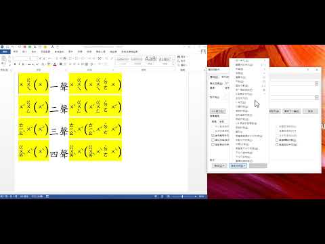This screenshot has height=244, width=325.
Task: Click the Ribbon Display Options icon in the Word title bar
Action: click(189, 47)
